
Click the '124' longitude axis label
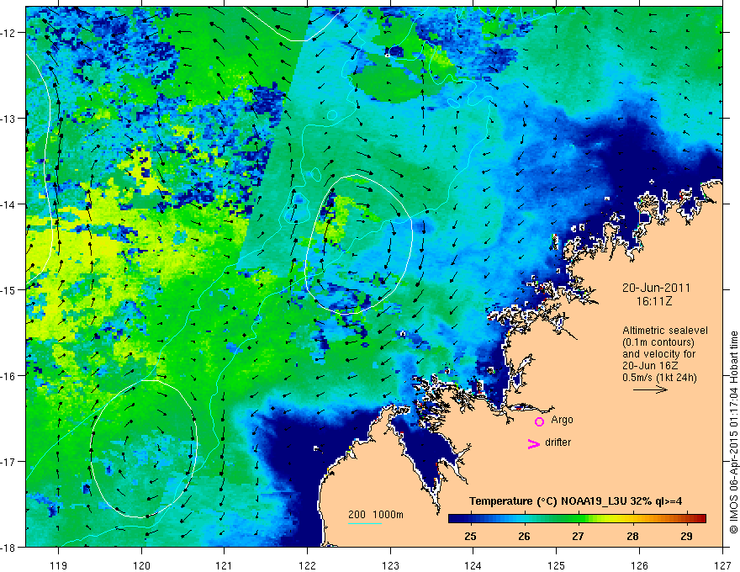click(x=473, y=565)
